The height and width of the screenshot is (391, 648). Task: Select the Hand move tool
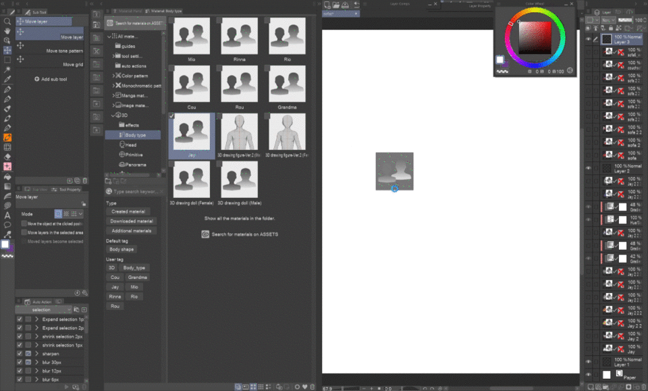point(7,31)
